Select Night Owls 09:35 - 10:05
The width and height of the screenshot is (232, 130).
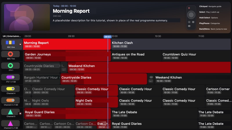point(96,102)
